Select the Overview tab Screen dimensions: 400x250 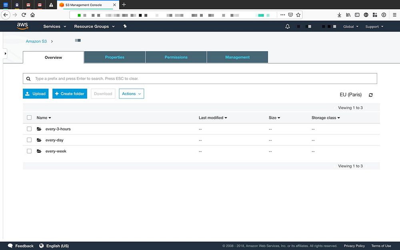pyautogui.click(x=53, y=57)
